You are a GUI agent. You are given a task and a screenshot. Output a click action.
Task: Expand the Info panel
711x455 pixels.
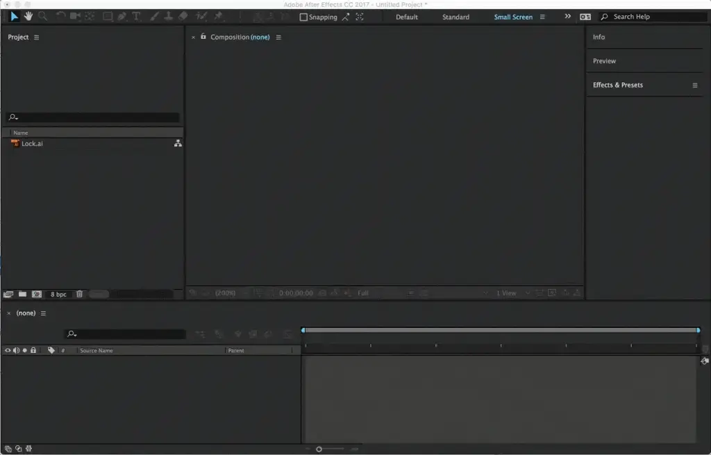[599, 37]
